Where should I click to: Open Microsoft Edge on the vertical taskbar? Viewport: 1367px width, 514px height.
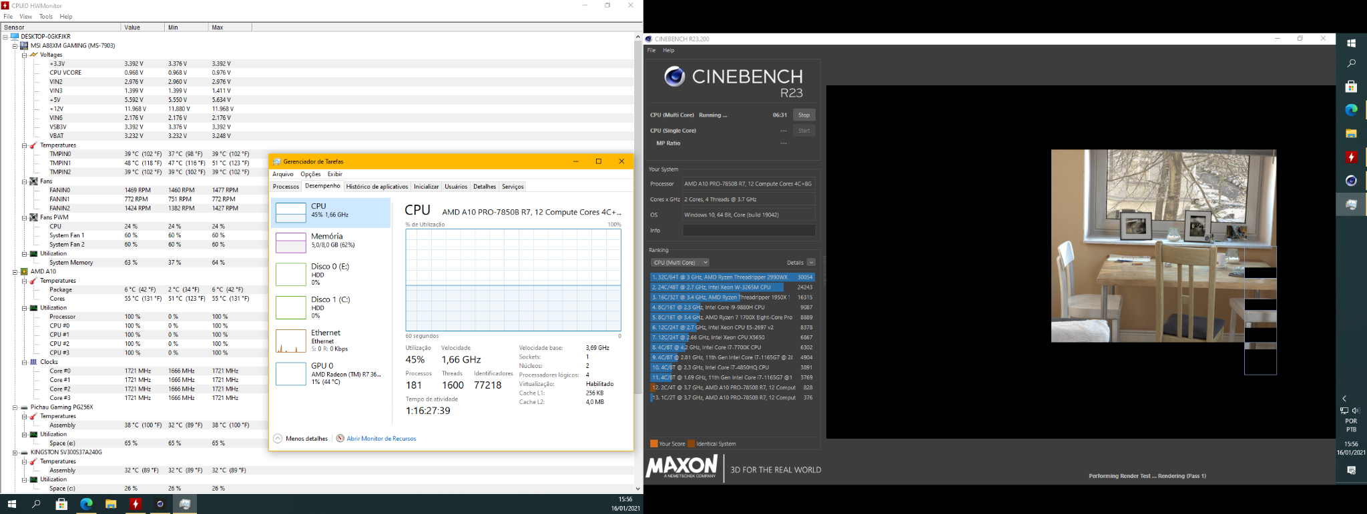1351,110
